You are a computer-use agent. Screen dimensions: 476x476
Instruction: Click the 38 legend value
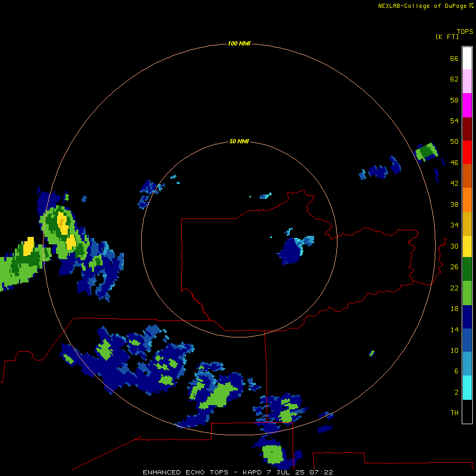tap(454, 204)
